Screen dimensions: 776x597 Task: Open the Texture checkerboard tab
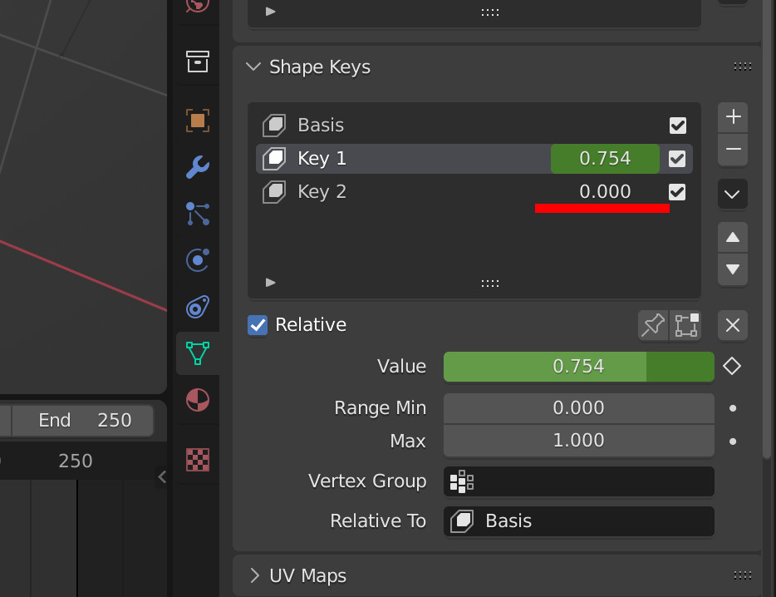click(x=198, y=459)
